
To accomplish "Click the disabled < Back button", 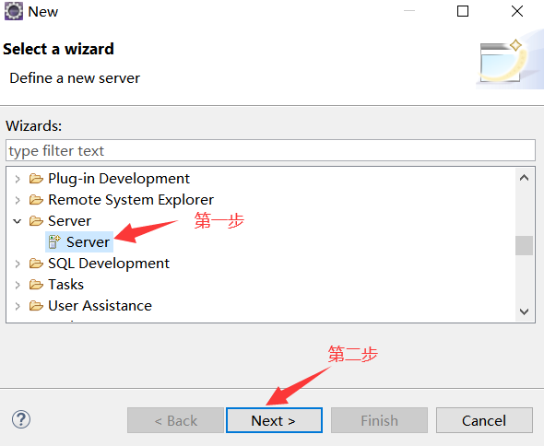I will click(x=175, y=420).
